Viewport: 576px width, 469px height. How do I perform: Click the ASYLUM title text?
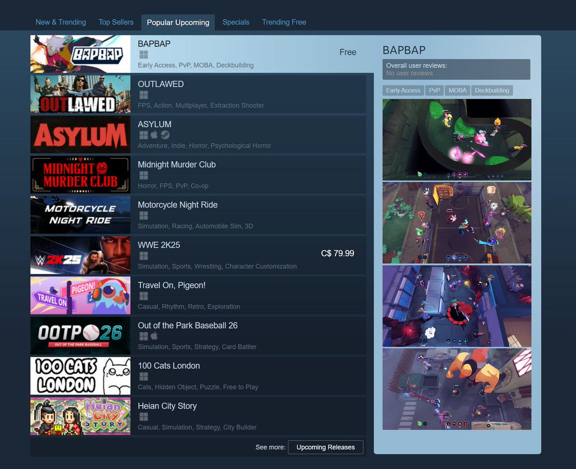tap(155, 124)
